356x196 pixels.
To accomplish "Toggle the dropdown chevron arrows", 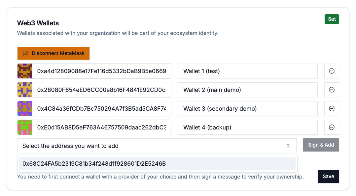I will coord(288,146).
